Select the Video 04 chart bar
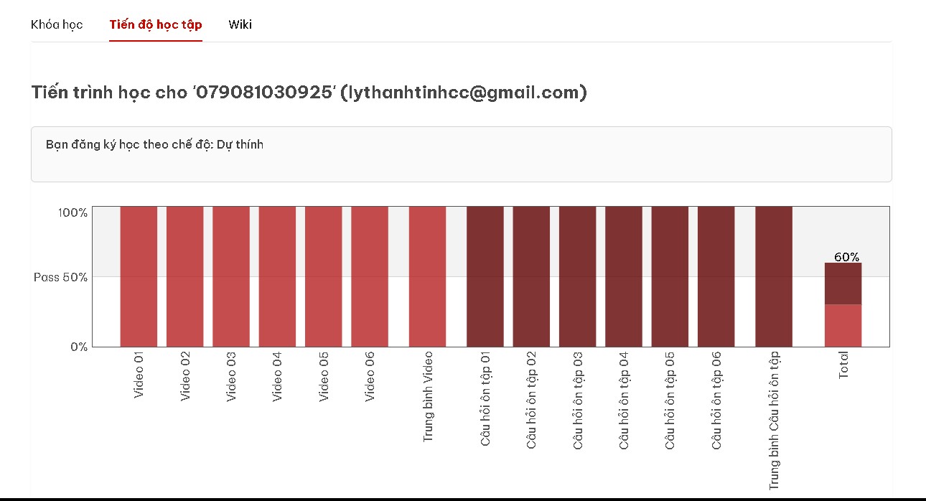This screenshot has height=501, width=926. pos(277,276)
